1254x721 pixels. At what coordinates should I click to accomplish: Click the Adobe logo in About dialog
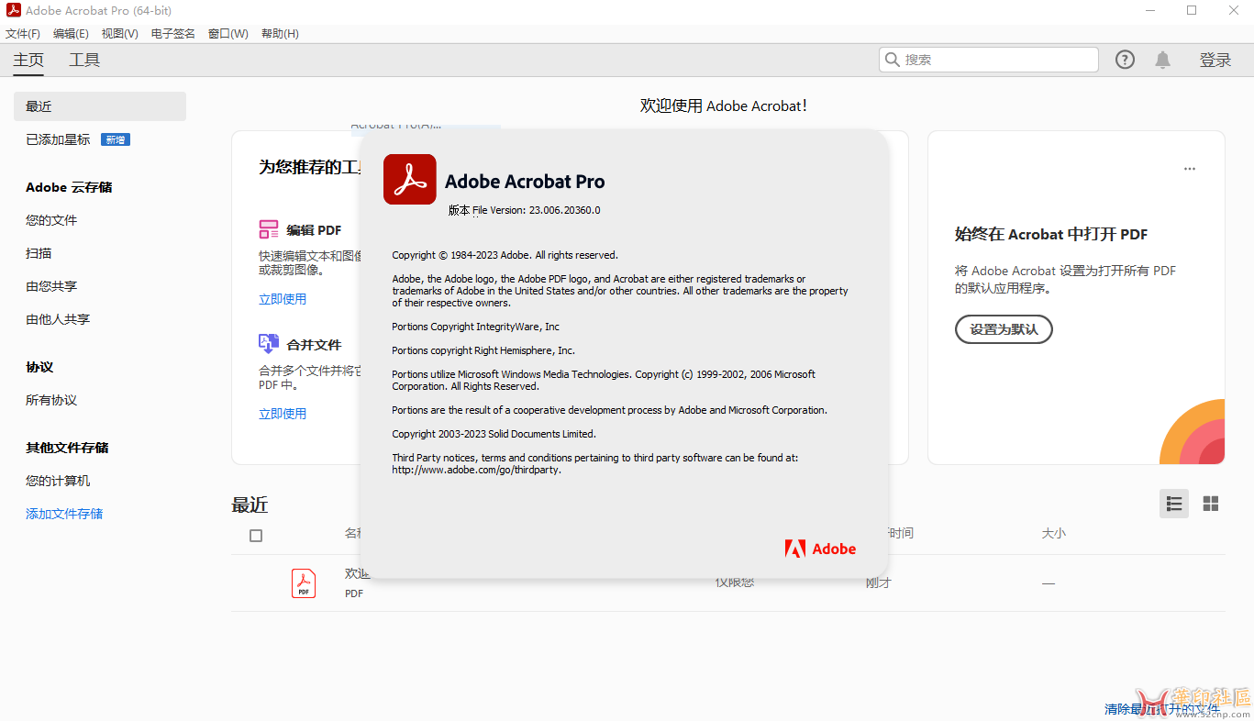click(x=820, y=549)
